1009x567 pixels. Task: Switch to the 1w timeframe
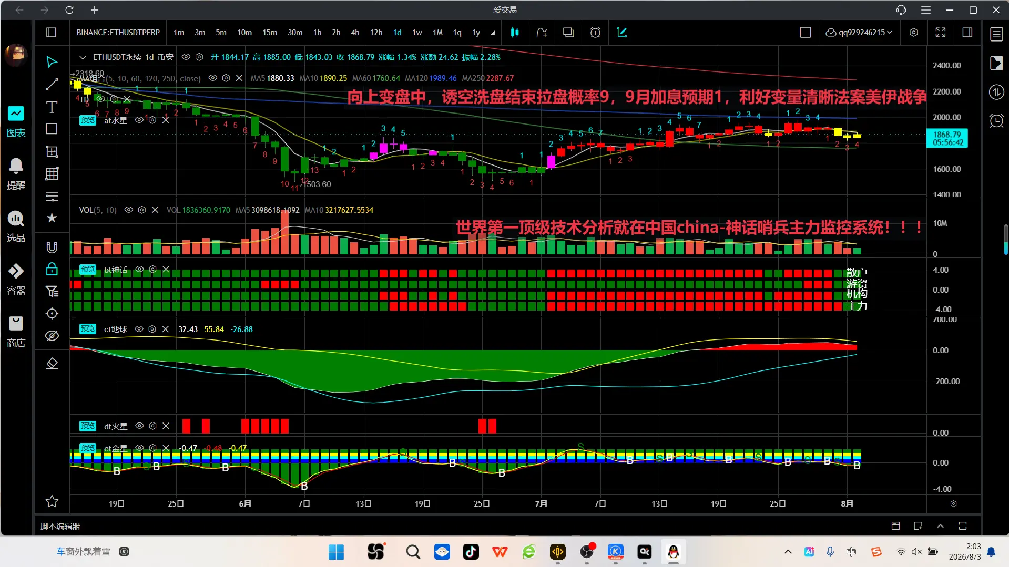pyautogui.click(x=417, y=33)
